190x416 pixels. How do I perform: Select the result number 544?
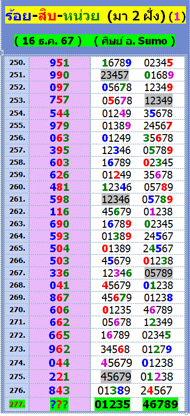pos(60,113)
